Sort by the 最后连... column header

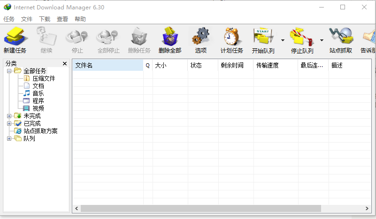(313, 65)
